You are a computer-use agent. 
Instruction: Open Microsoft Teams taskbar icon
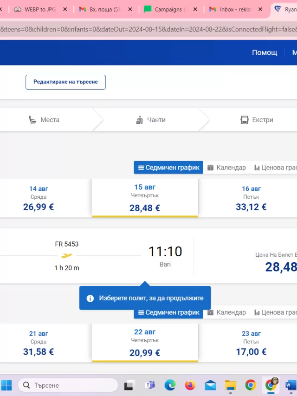pos(150,385)
